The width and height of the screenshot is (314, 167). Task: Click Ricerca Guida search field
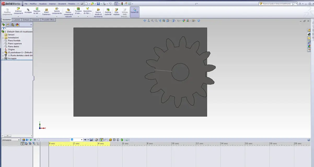[277, 4]
